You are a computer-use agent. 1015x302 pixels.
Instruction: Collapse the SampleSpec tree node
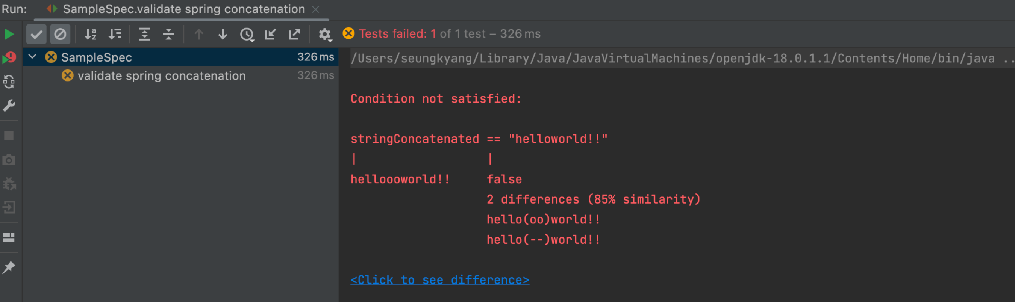(x=32, y=57)
